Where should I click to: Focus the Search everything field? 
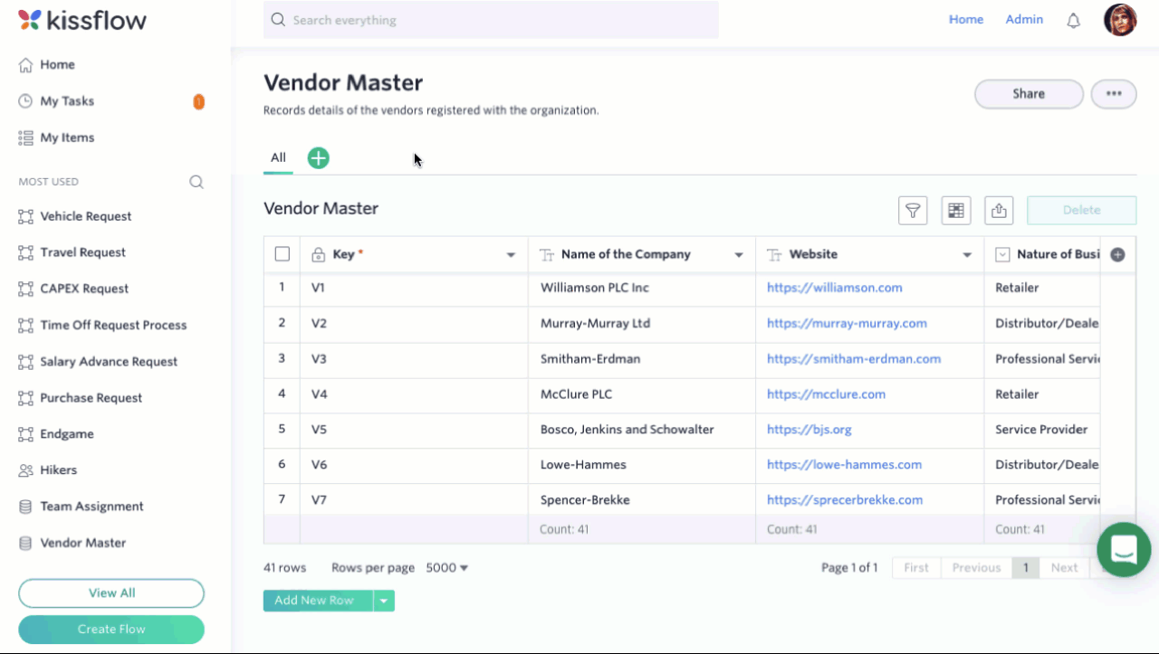(x=491, y=20)
